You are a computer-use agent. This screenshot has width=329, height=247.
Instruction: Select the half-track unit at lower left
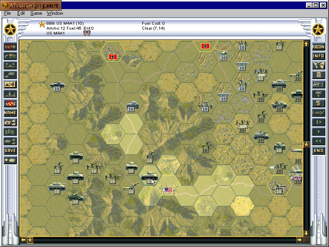pos(76,198)
